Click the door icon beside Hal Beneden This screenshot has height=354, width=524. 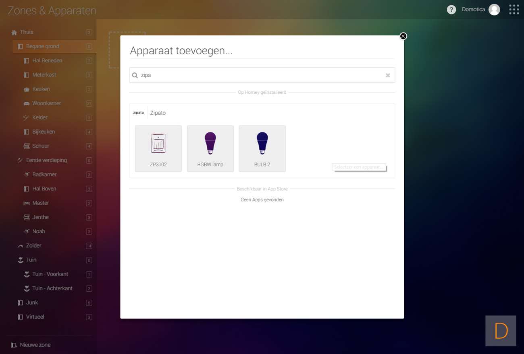(27, 61)
